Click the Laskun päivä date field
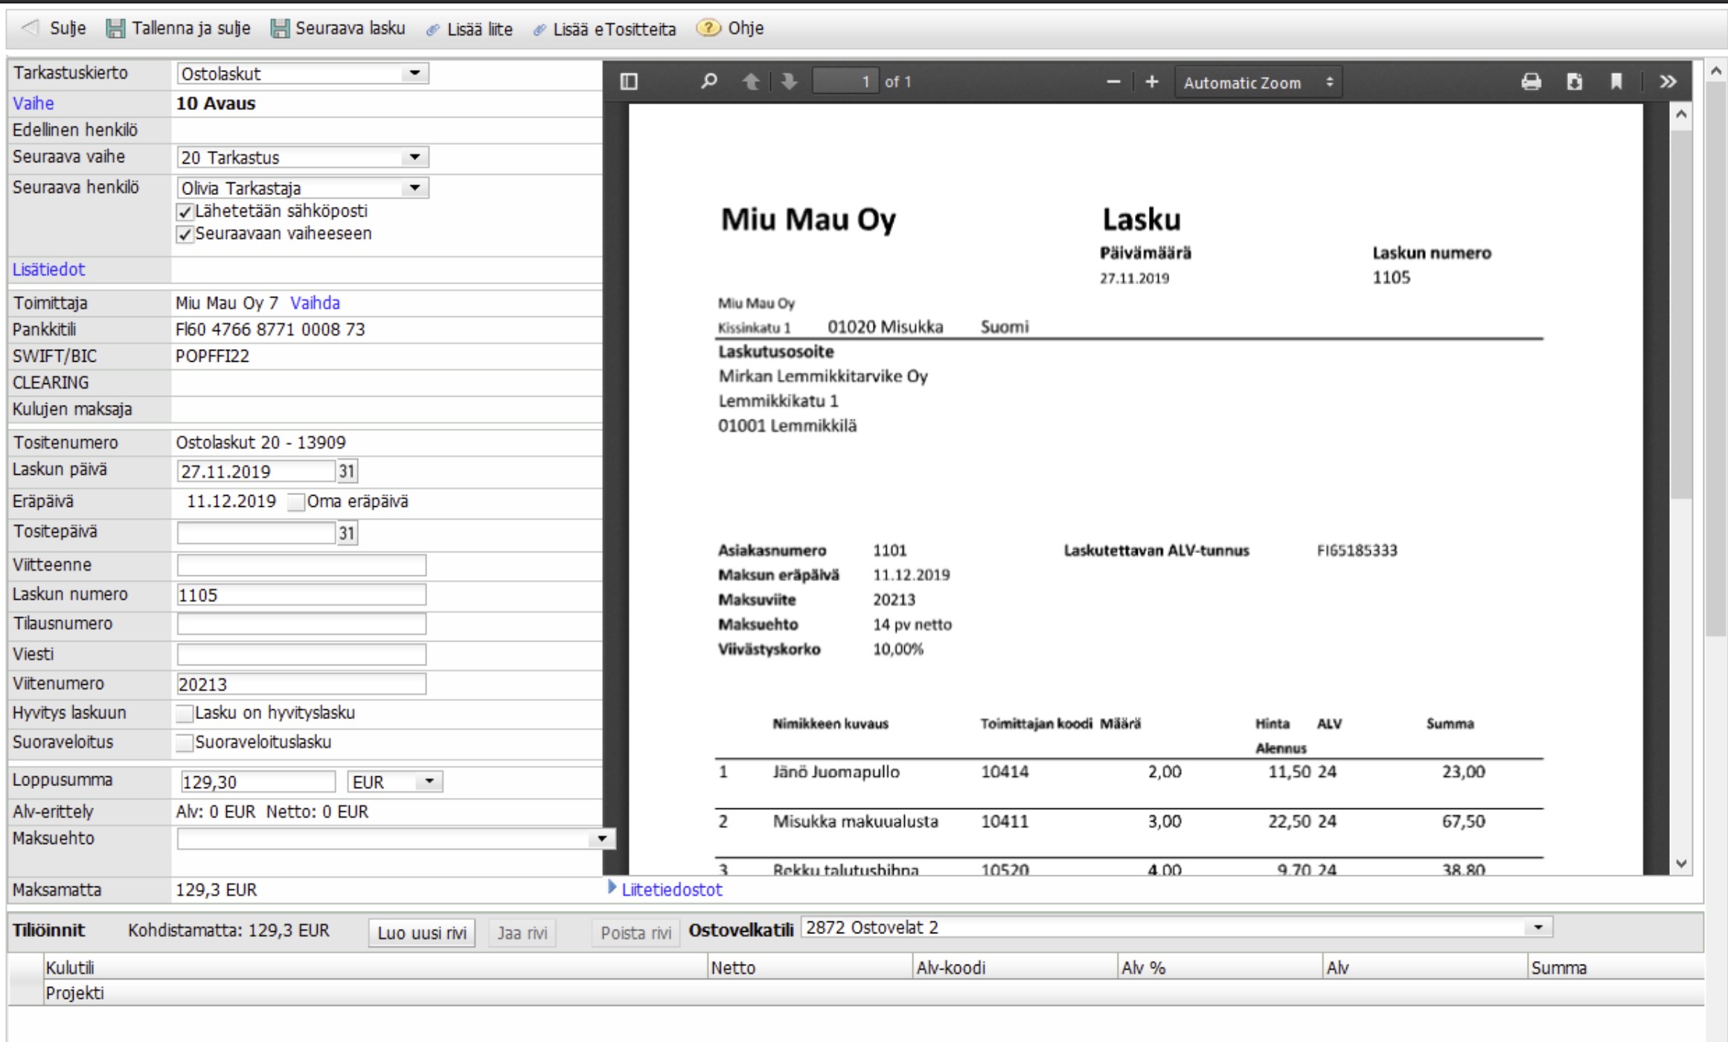Image resolution: width=1728 pixels, height=1042 pixels. [x=256, y=471]
